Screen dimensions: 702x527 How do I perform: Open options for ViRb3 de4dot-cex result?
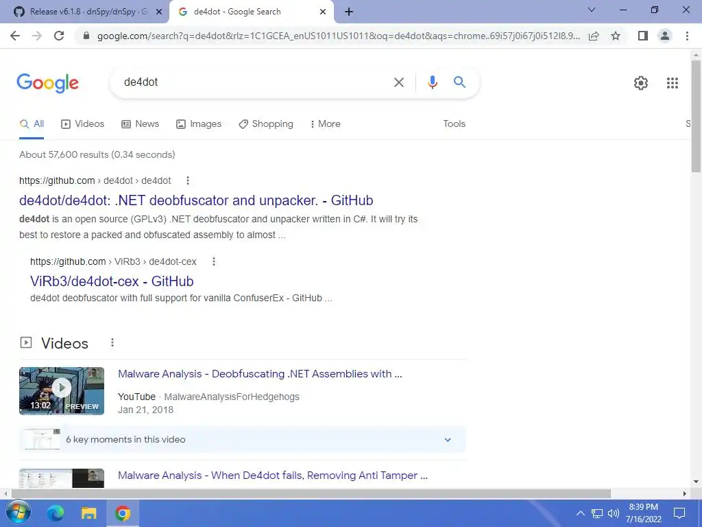pos(214,261)
